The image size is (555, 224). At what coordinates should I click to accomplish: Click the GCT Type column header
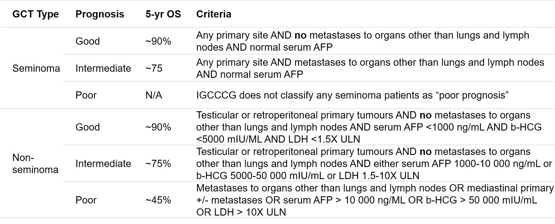(x=36, y=14)
